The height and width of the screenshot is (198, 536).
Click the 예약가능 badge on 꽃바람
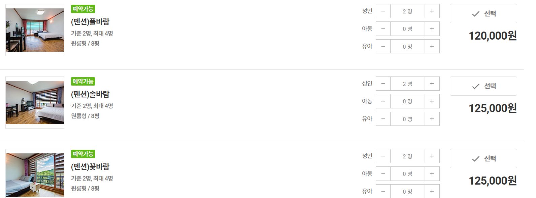point(83,154)
